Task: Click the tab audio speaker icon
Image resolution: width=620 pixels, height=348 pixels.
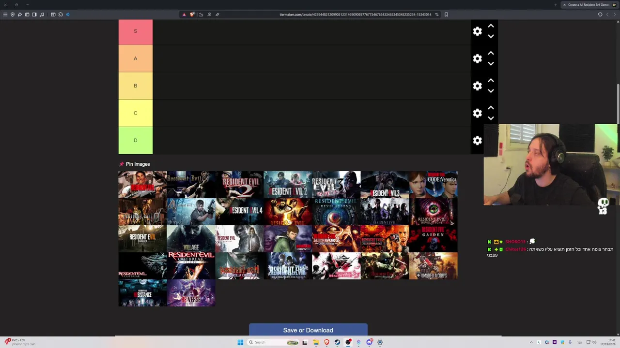Action: [68, 14]
